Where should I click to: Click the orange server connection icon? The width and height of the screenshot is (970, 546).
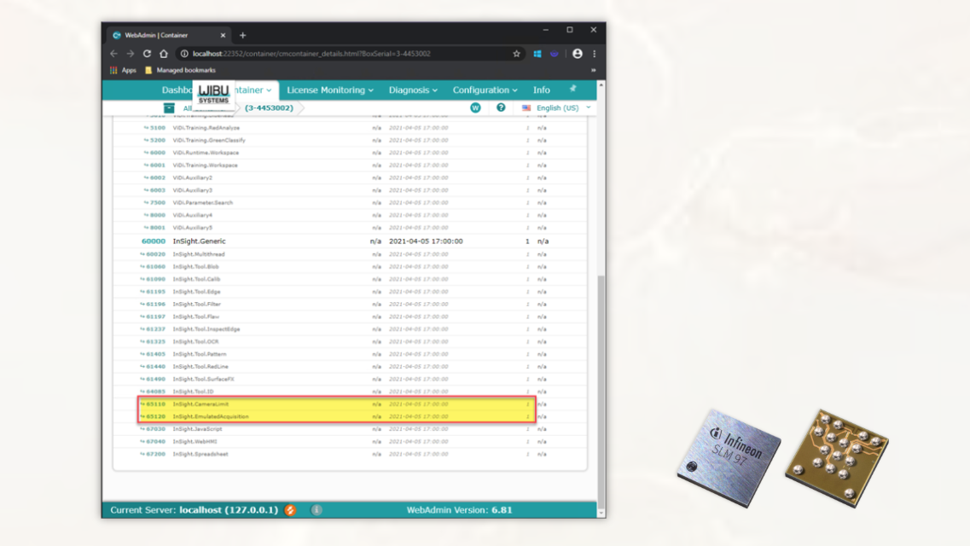tap(290, 510)
